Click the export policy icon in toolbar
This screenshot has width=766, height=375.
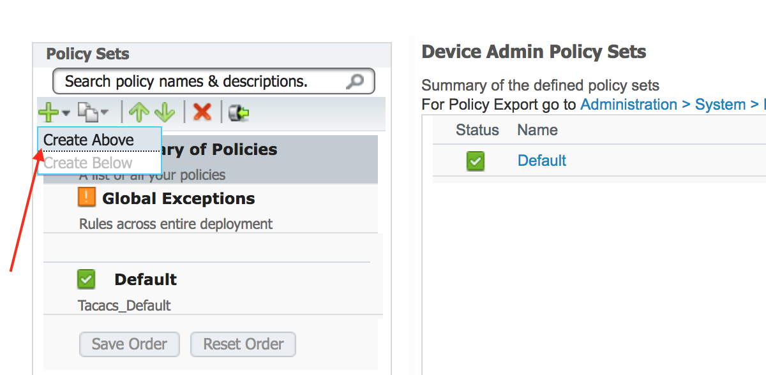[x=239, y=113]
